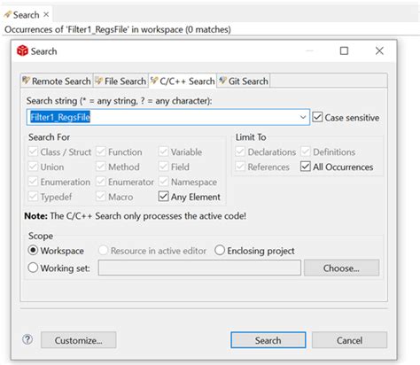Switch to the File Search tab
The image size is (420, 365).
(x=121, y=81)
